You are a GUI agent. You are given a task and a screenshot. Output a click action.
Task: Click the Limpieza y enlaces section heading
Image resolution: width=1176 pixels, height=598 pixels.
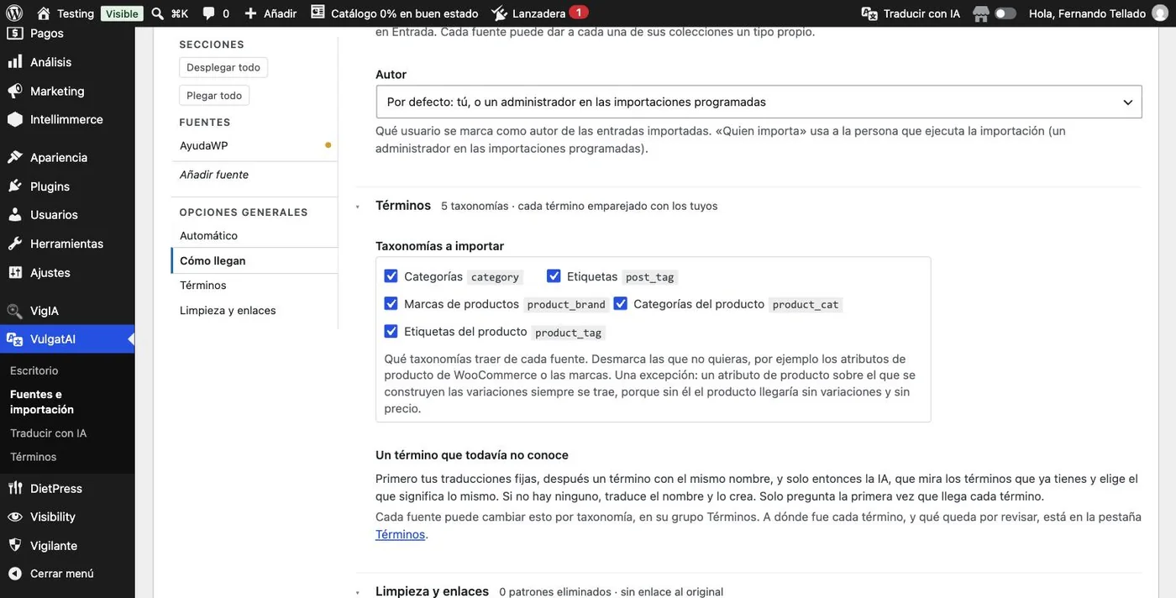432,591
